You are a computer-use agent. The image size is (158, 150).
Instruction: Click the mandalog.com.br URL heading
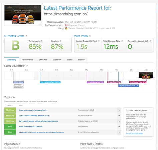tap(65, 14)
